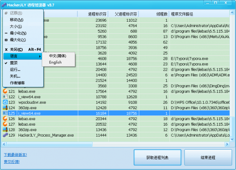Click the 360zip icon in row 124
The width and height of the screenshot is (236, 170).
pos(5,108)
